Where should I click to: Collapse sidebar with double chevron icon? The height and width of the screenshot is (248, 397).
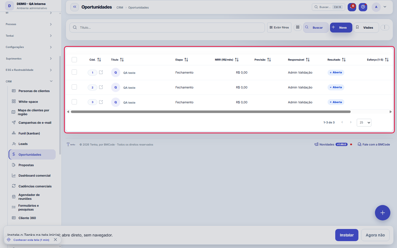click(x=74, y=7)
